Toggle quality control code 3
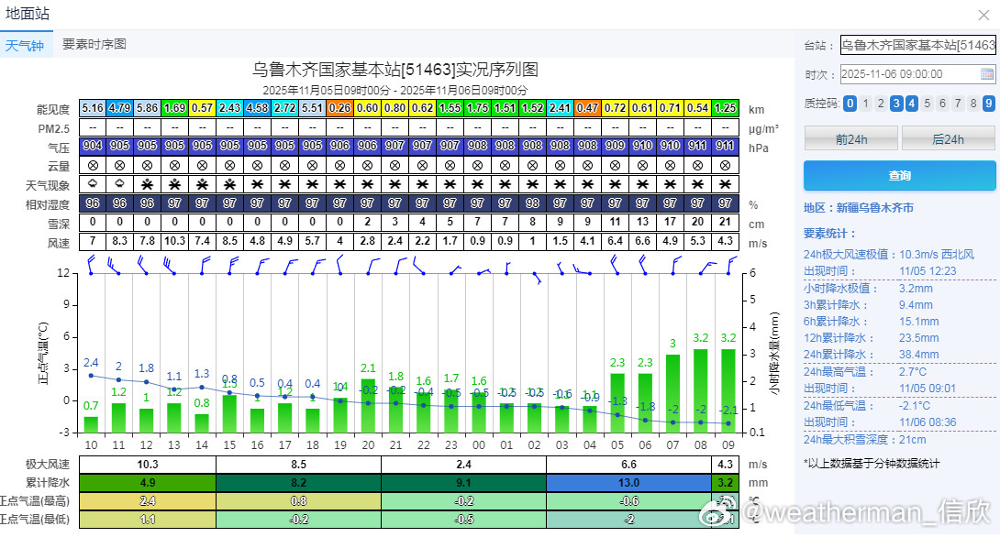 tap(896, 104)
